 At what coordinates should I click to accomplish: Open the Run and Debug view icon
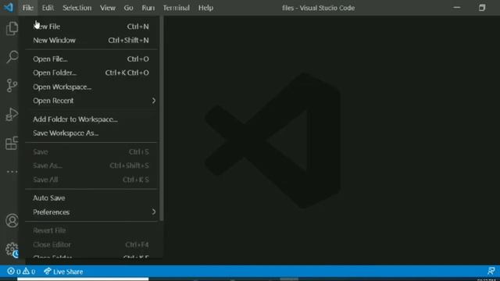pyautogui.click(x=12, y=115)
